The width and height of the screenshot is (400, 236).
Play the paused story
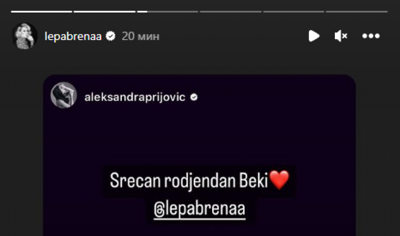coord(314,36)
